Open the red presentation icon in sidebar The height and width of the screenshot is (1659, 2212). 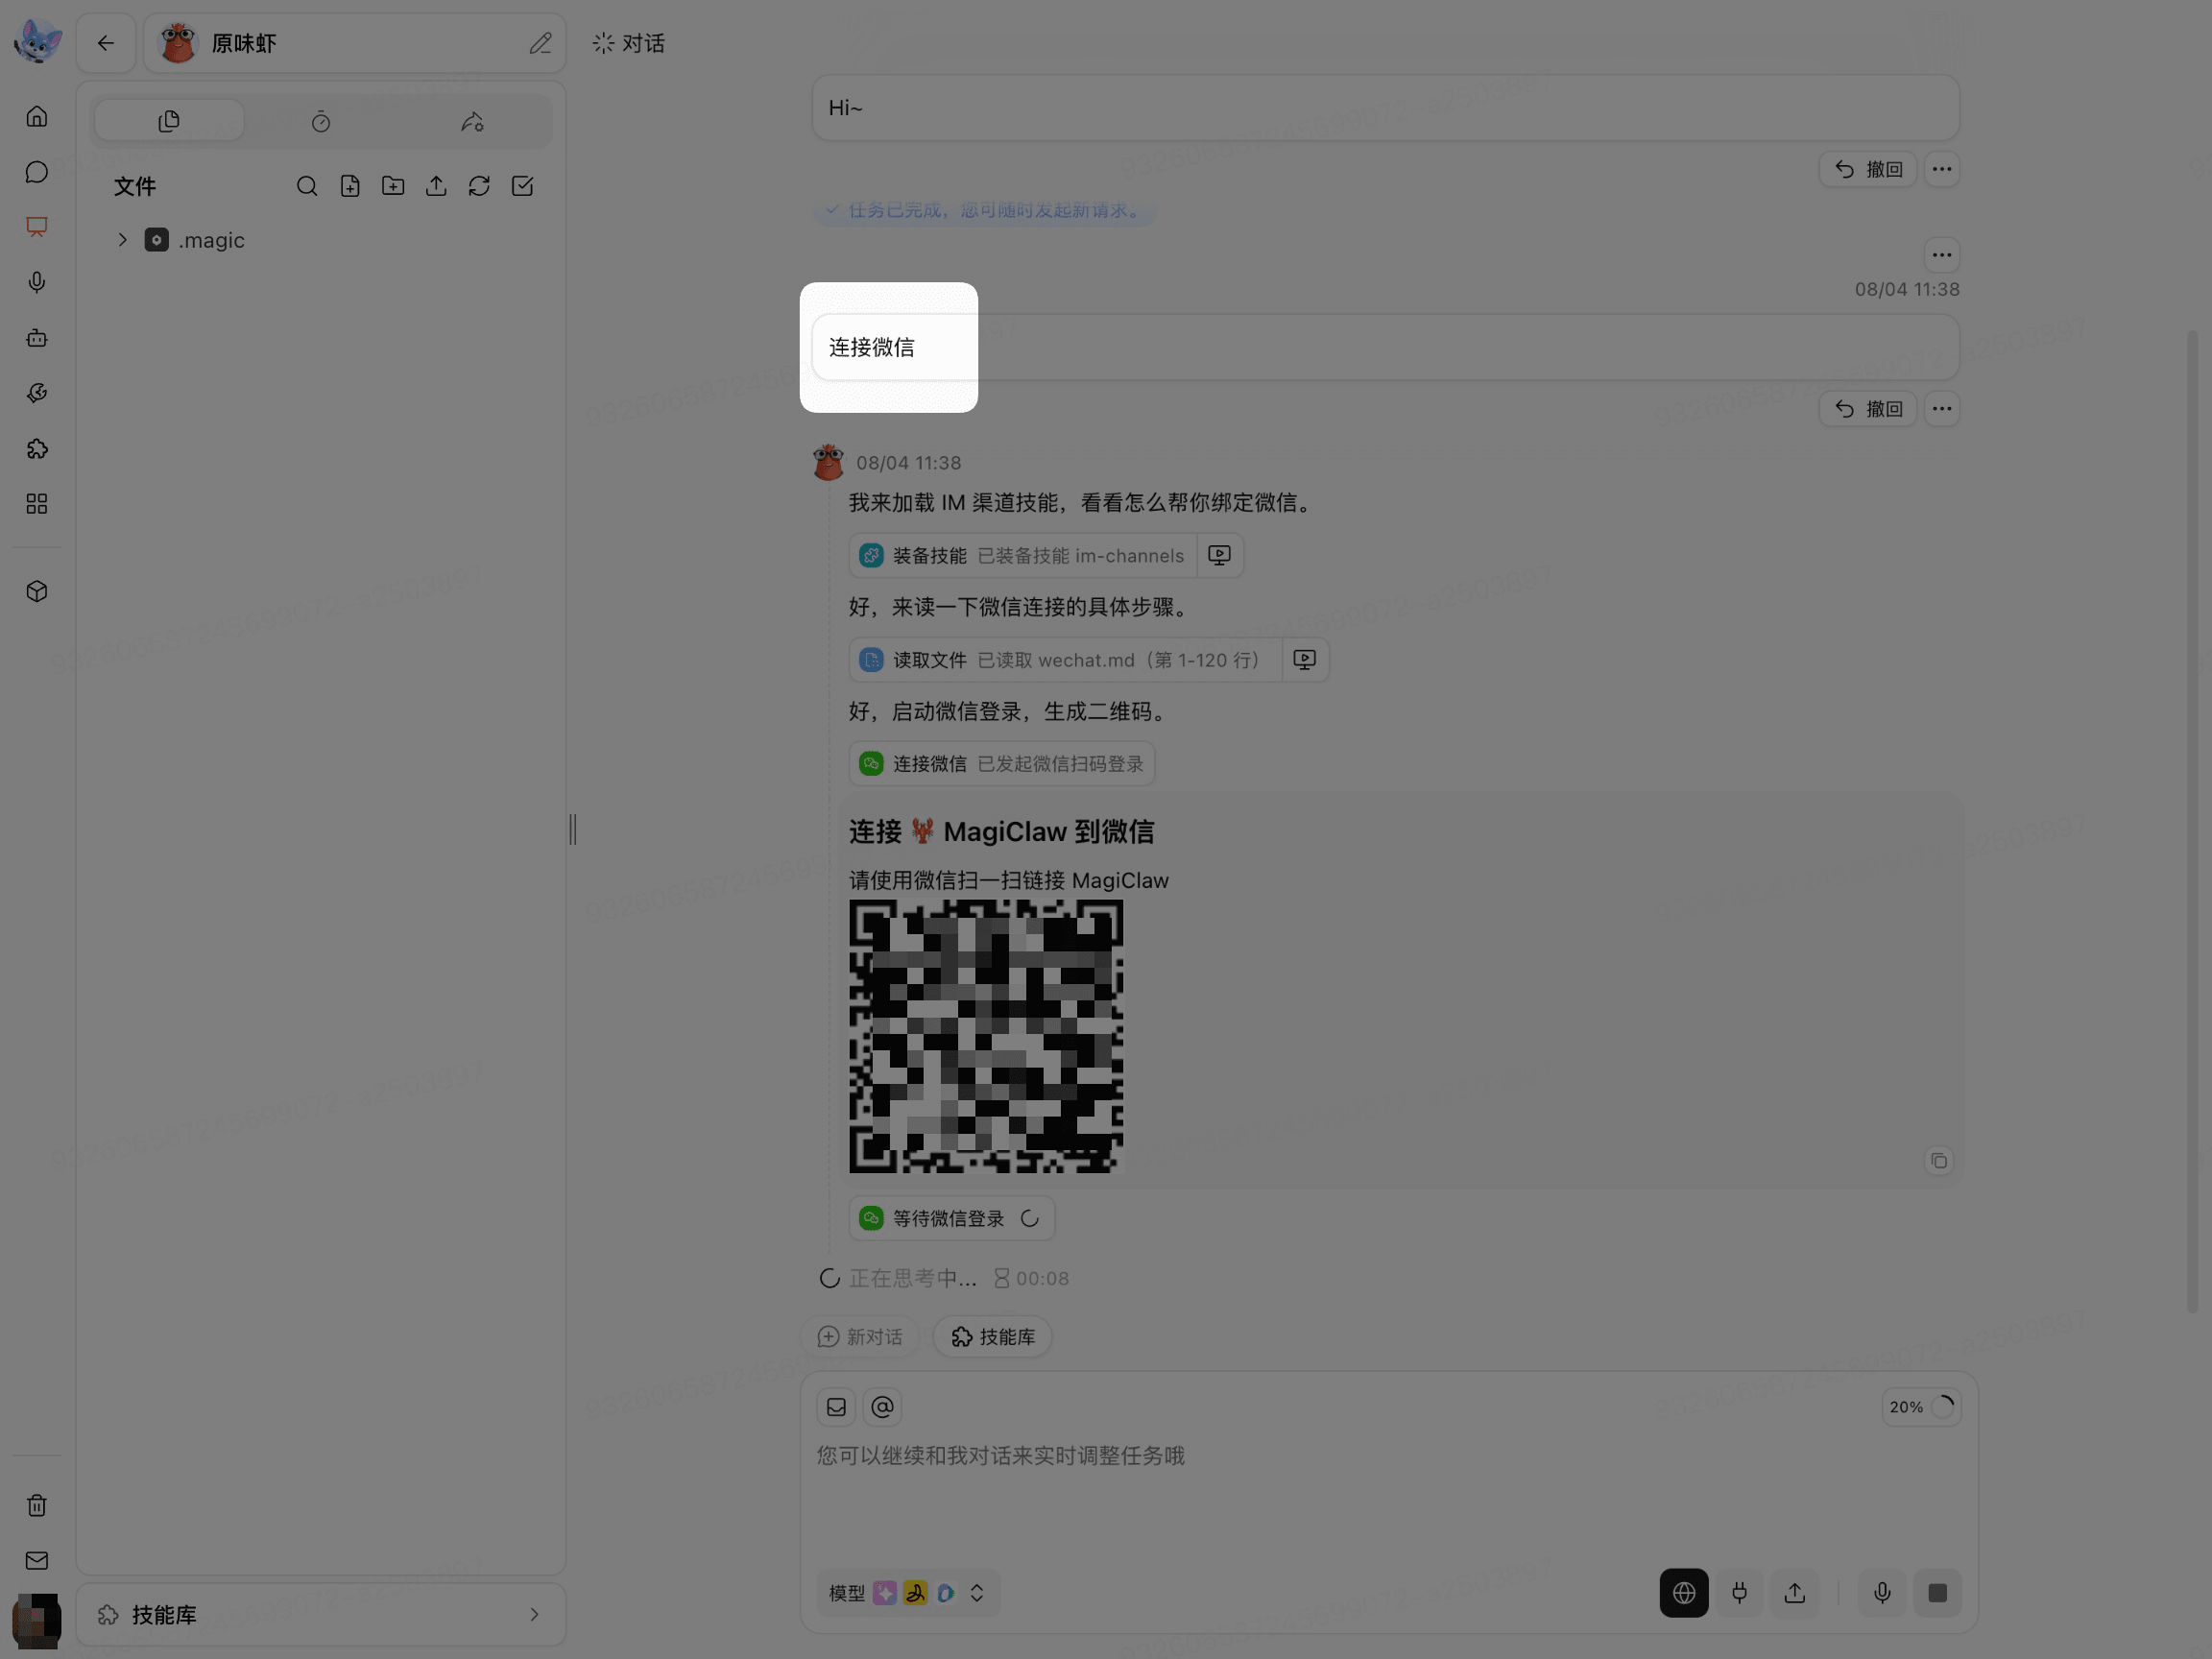pyautogui.click(x=37, y=227)
